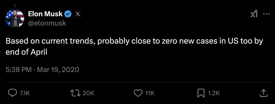Open the Grok explain-this-post icon
Image resolution: width=275 pixels, height=104 pixels.
click(x=254, y=14)
